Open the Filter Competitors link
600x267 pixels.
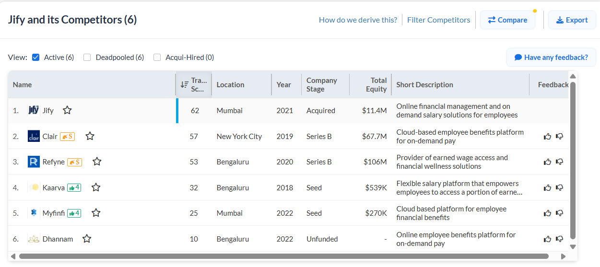coord(438,20)
